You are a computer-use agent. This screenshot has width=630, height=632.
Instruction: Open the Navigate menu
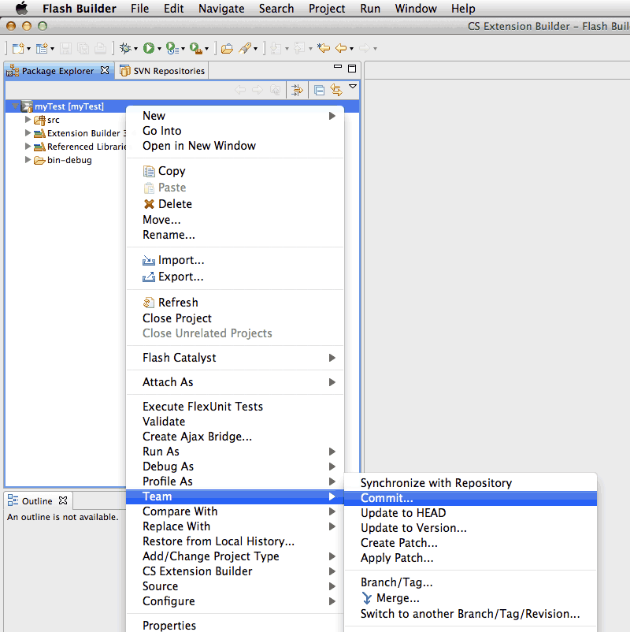(x=221, y=9)
